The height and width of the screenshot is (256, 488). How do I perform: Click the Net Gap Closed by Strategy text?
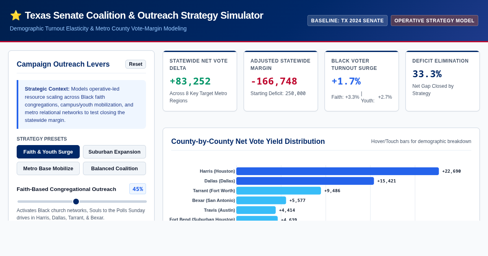click(433, 90)
